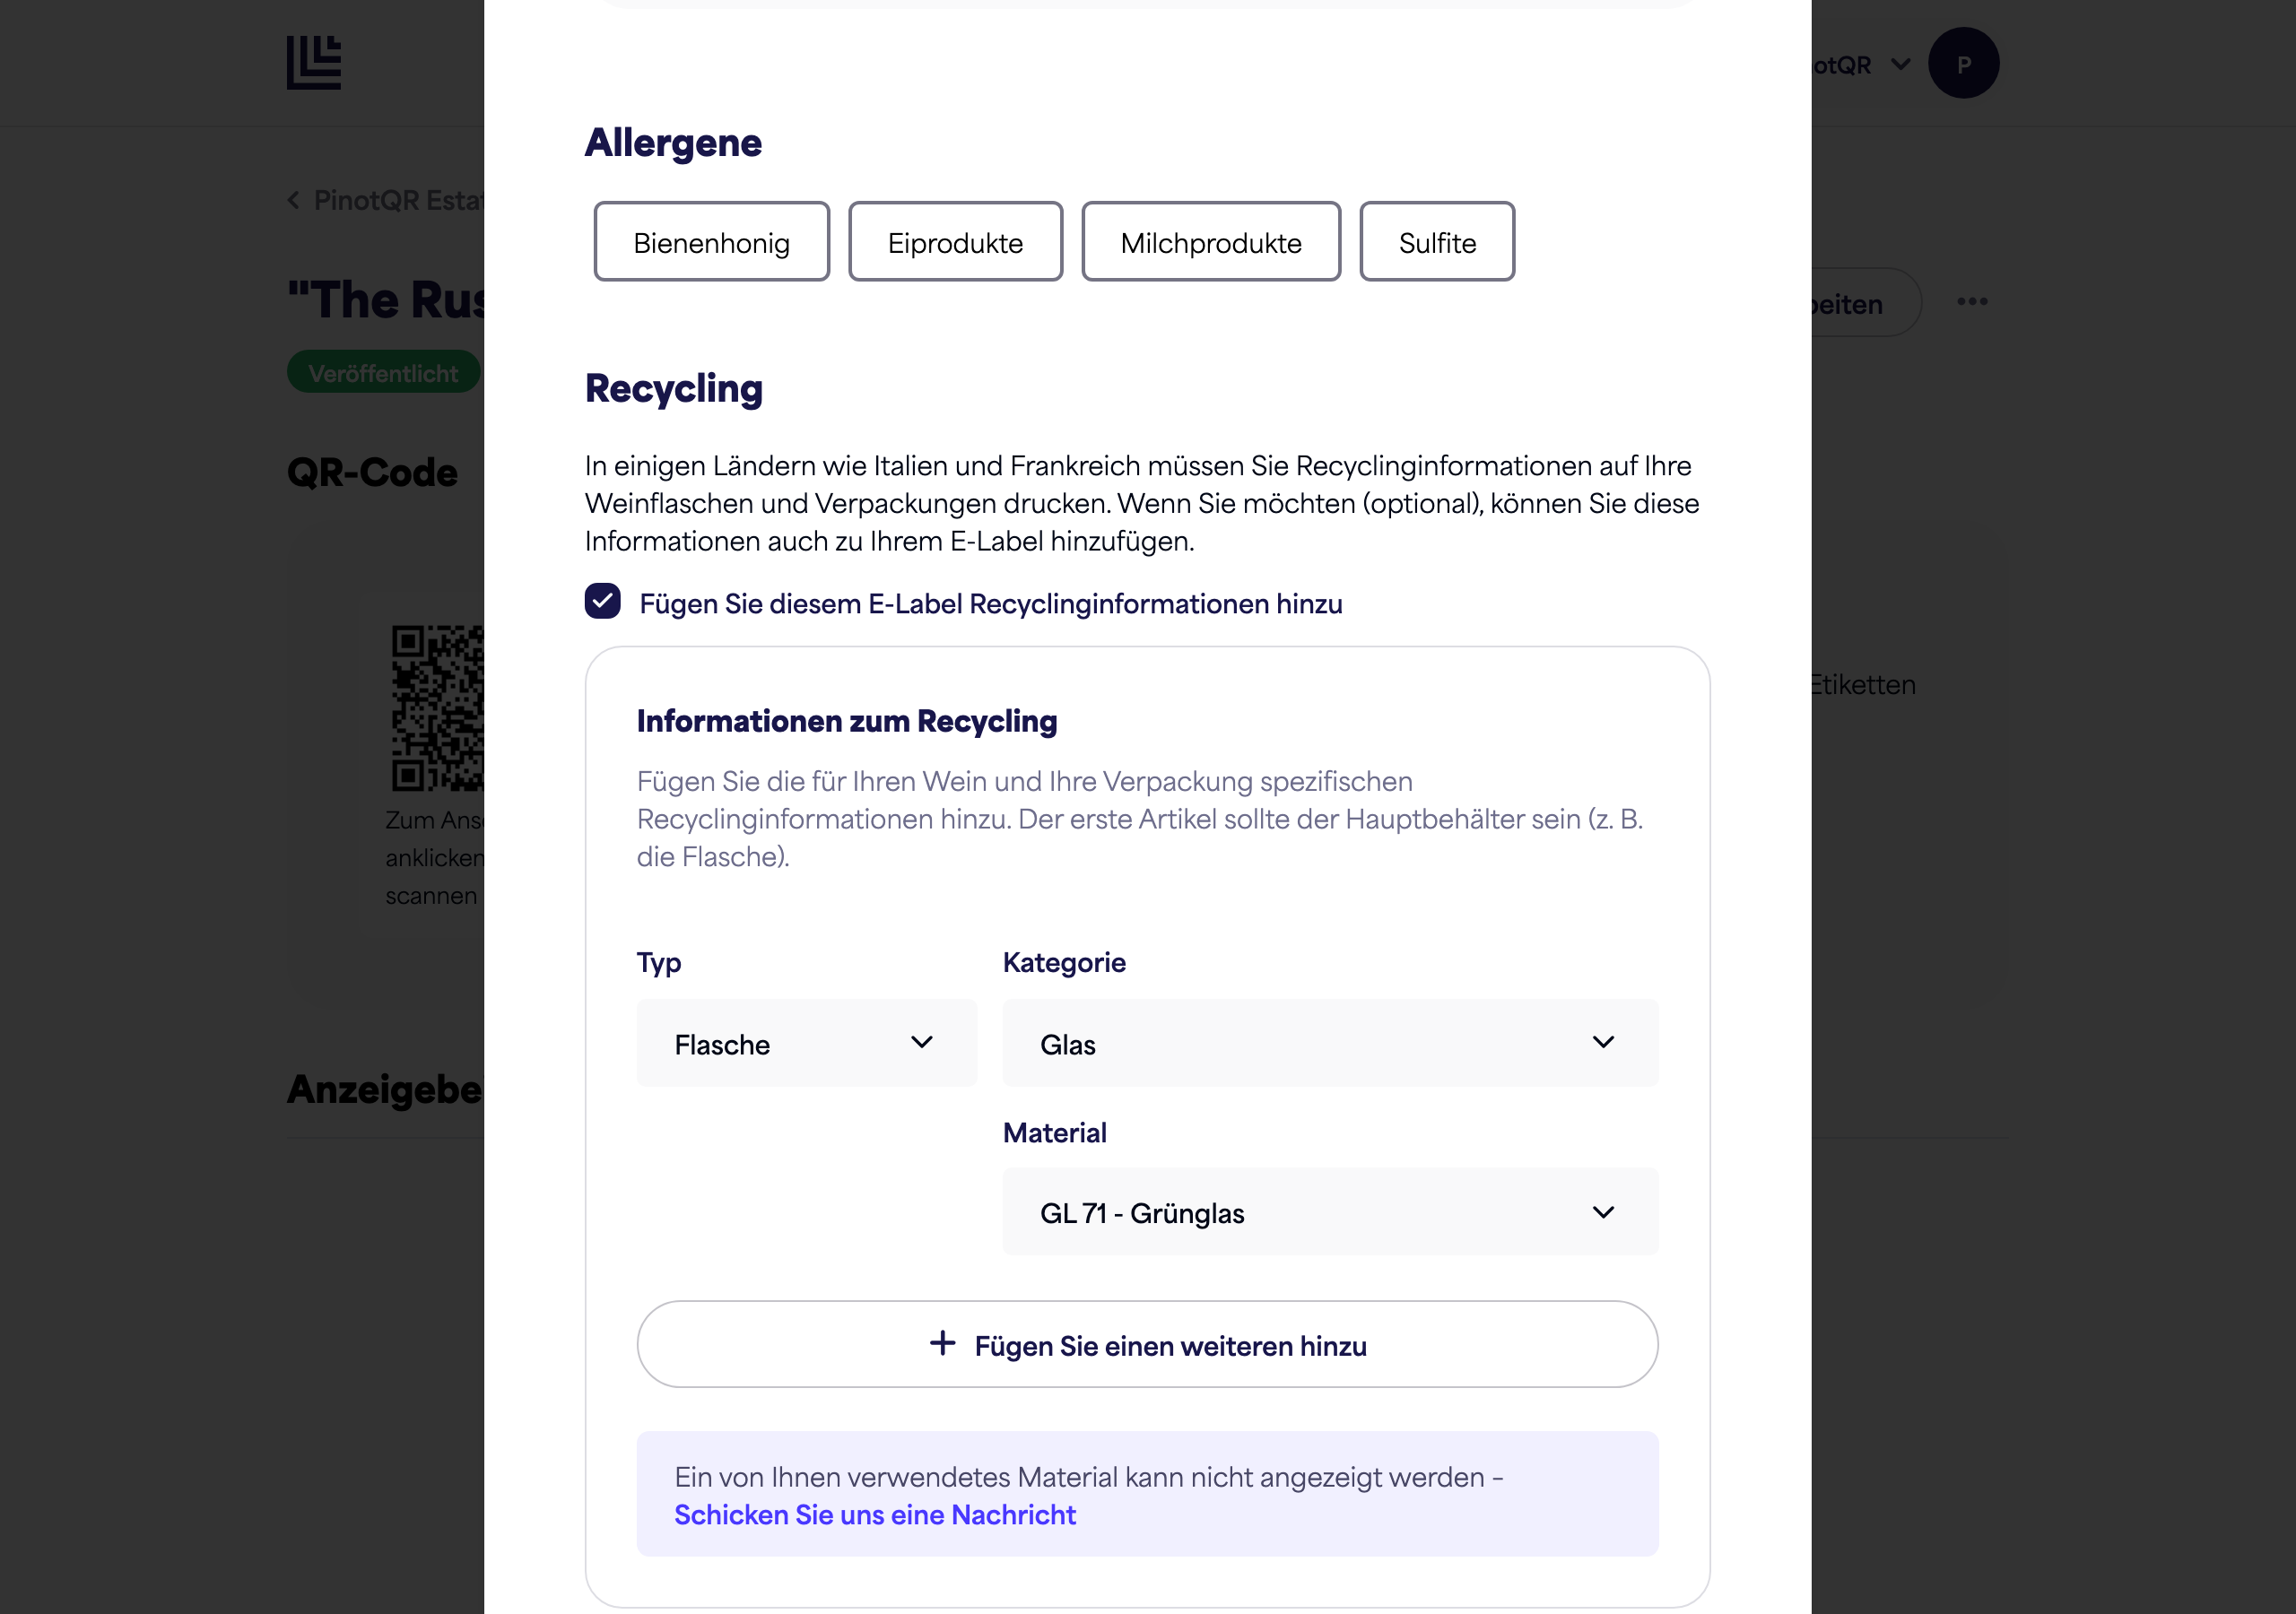Expand the account dropdown chevron
2296x1614 pixels.
pyautogui.click(x=1900, y=64)
